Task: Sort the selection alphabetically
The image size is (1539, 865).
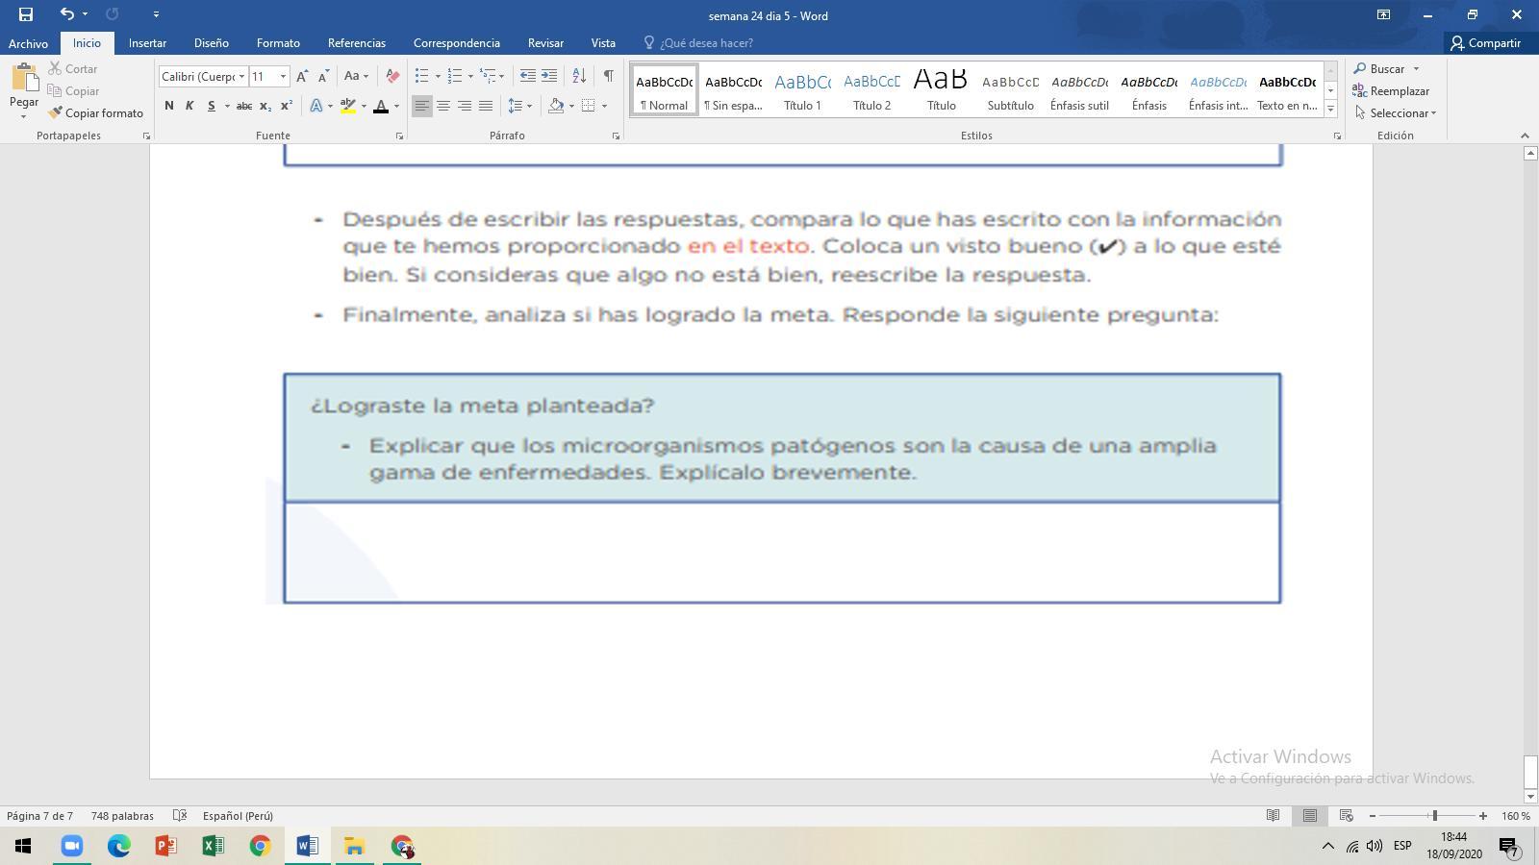Action: [579, 76]
